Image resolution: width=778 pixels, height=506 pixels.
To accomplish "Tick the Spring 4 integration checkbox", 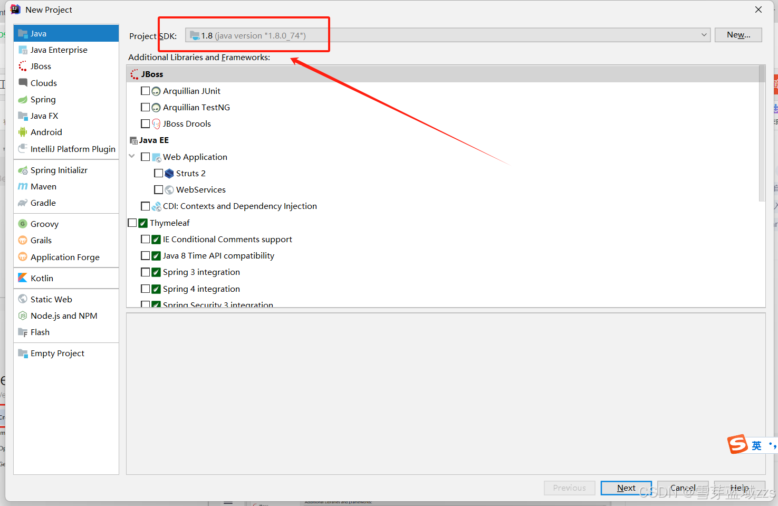I will click(x=146, y=289).
